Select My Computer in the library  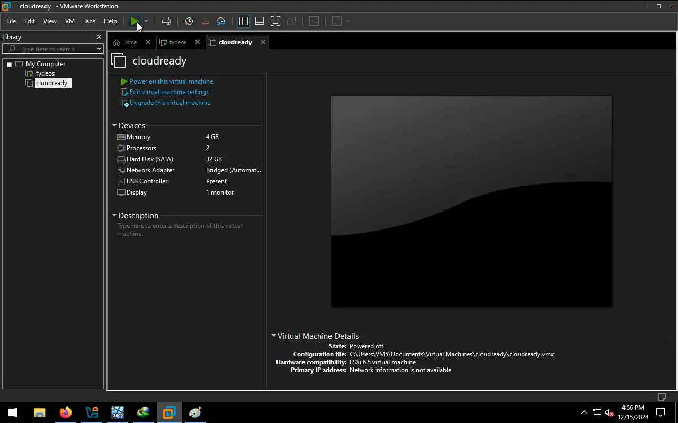click(x=46, y=64)
